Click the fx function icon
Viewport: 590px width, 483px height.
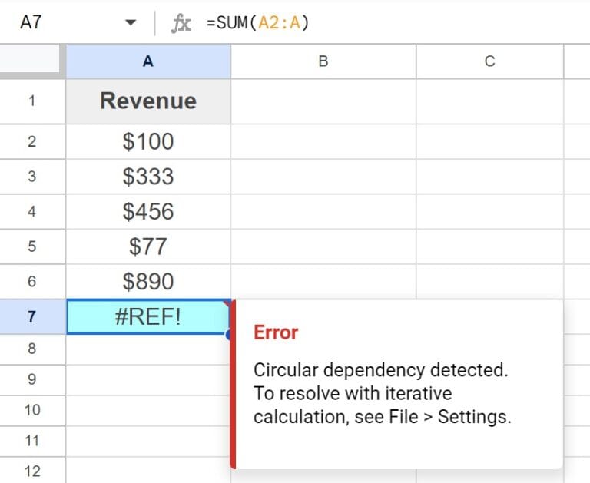click(181, 23)
